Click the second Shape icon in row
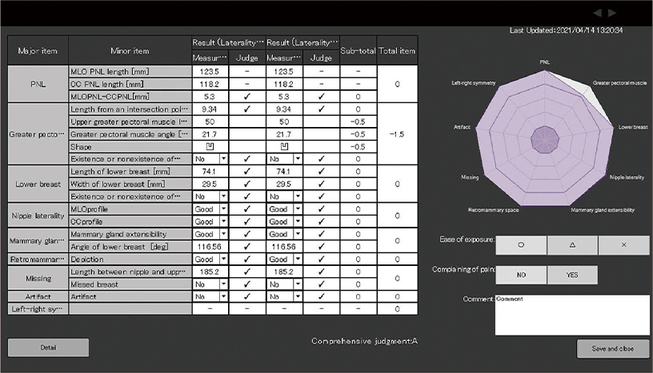Screen dimensions: 653x373 (284, 146)
